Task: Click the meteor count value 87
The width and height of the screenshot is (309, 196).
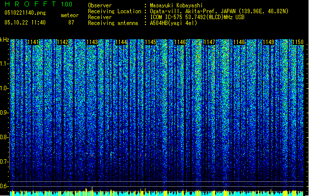Action: click(71, 23)
